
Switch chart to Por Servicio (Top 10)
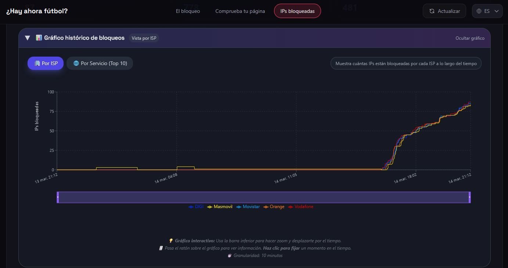[x=100, y=63]
